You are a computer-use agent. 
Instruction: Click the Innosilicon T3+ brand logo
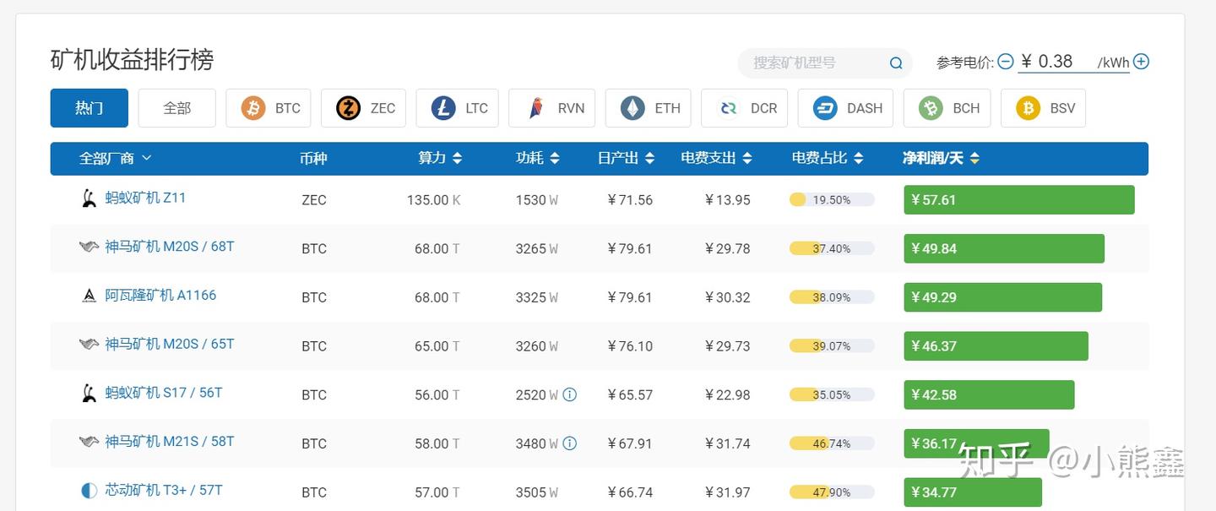coord(89,491)
